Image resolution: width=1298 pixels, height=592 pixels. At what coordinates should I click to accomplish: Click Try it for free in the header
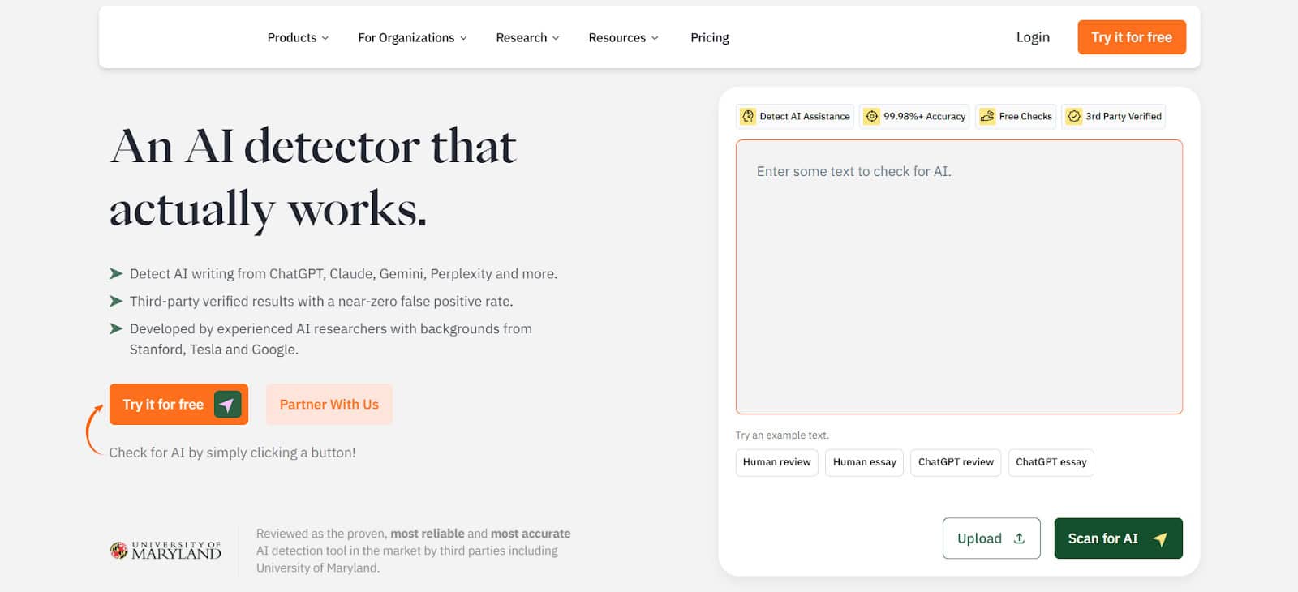tap(1132, 36)
